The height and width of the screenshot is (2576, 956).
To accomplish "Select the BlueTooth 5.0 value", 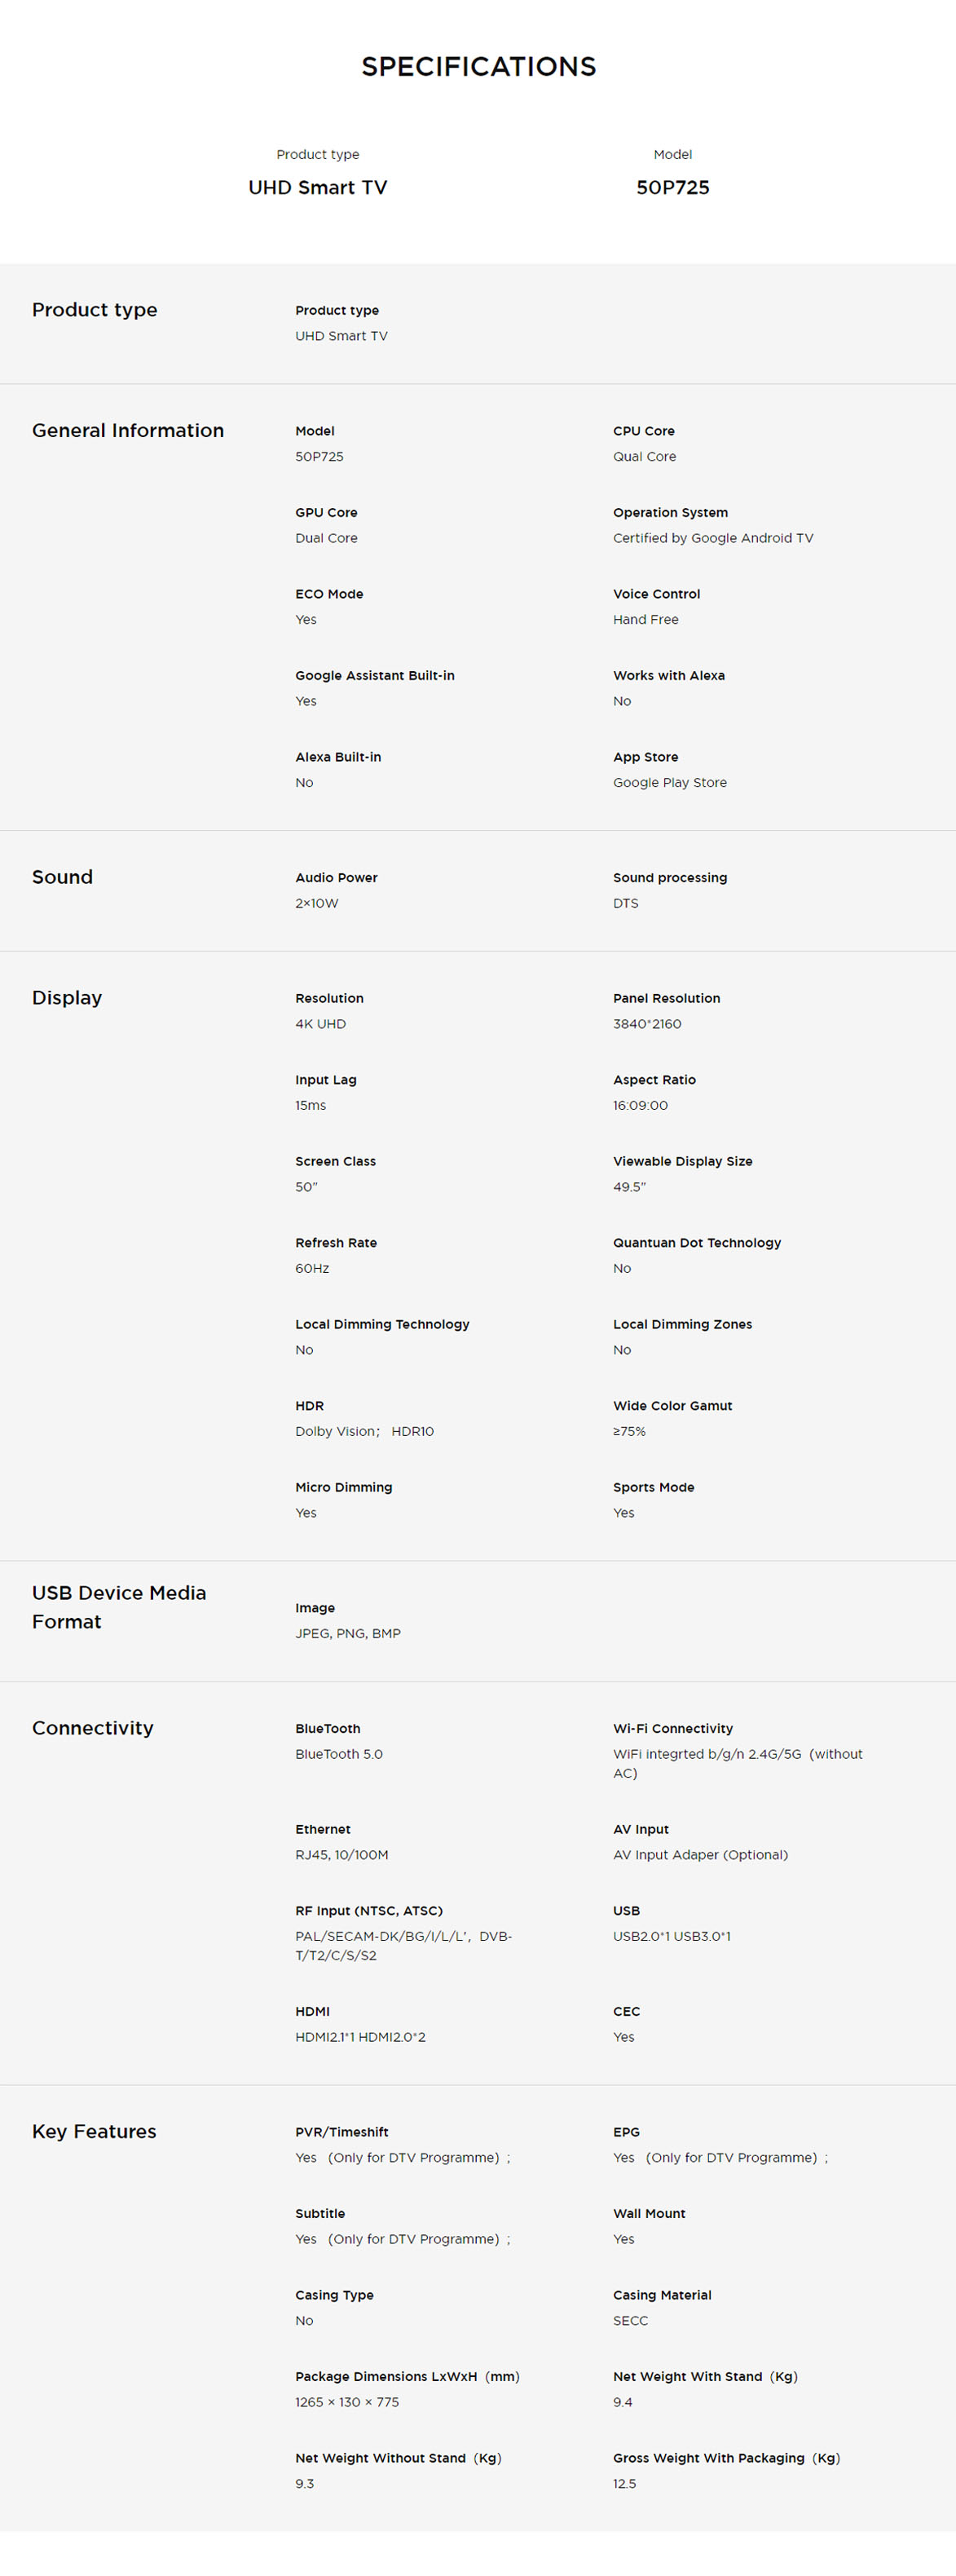I will (x=339, y=1754).
